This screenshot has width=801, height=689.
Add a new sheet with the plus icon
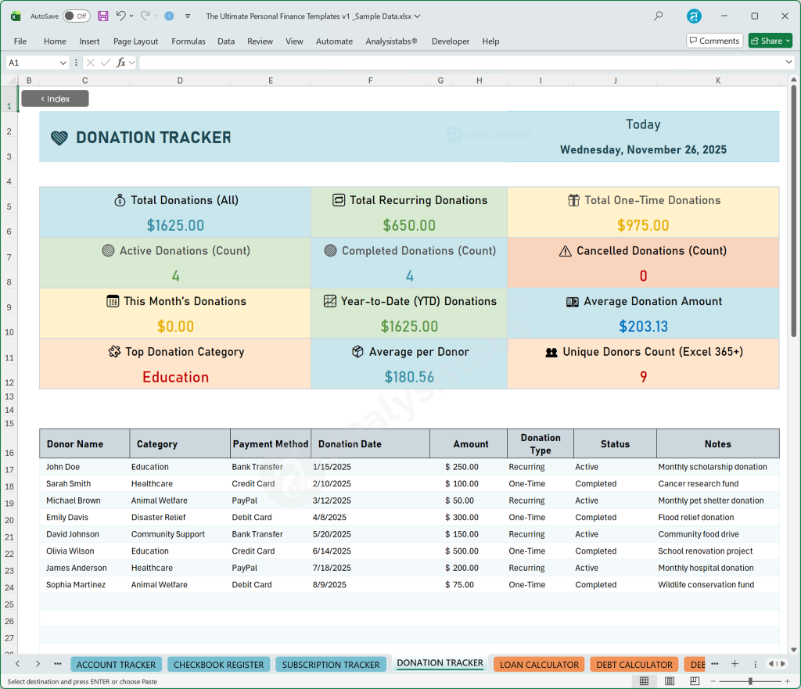tap(735, 663)
